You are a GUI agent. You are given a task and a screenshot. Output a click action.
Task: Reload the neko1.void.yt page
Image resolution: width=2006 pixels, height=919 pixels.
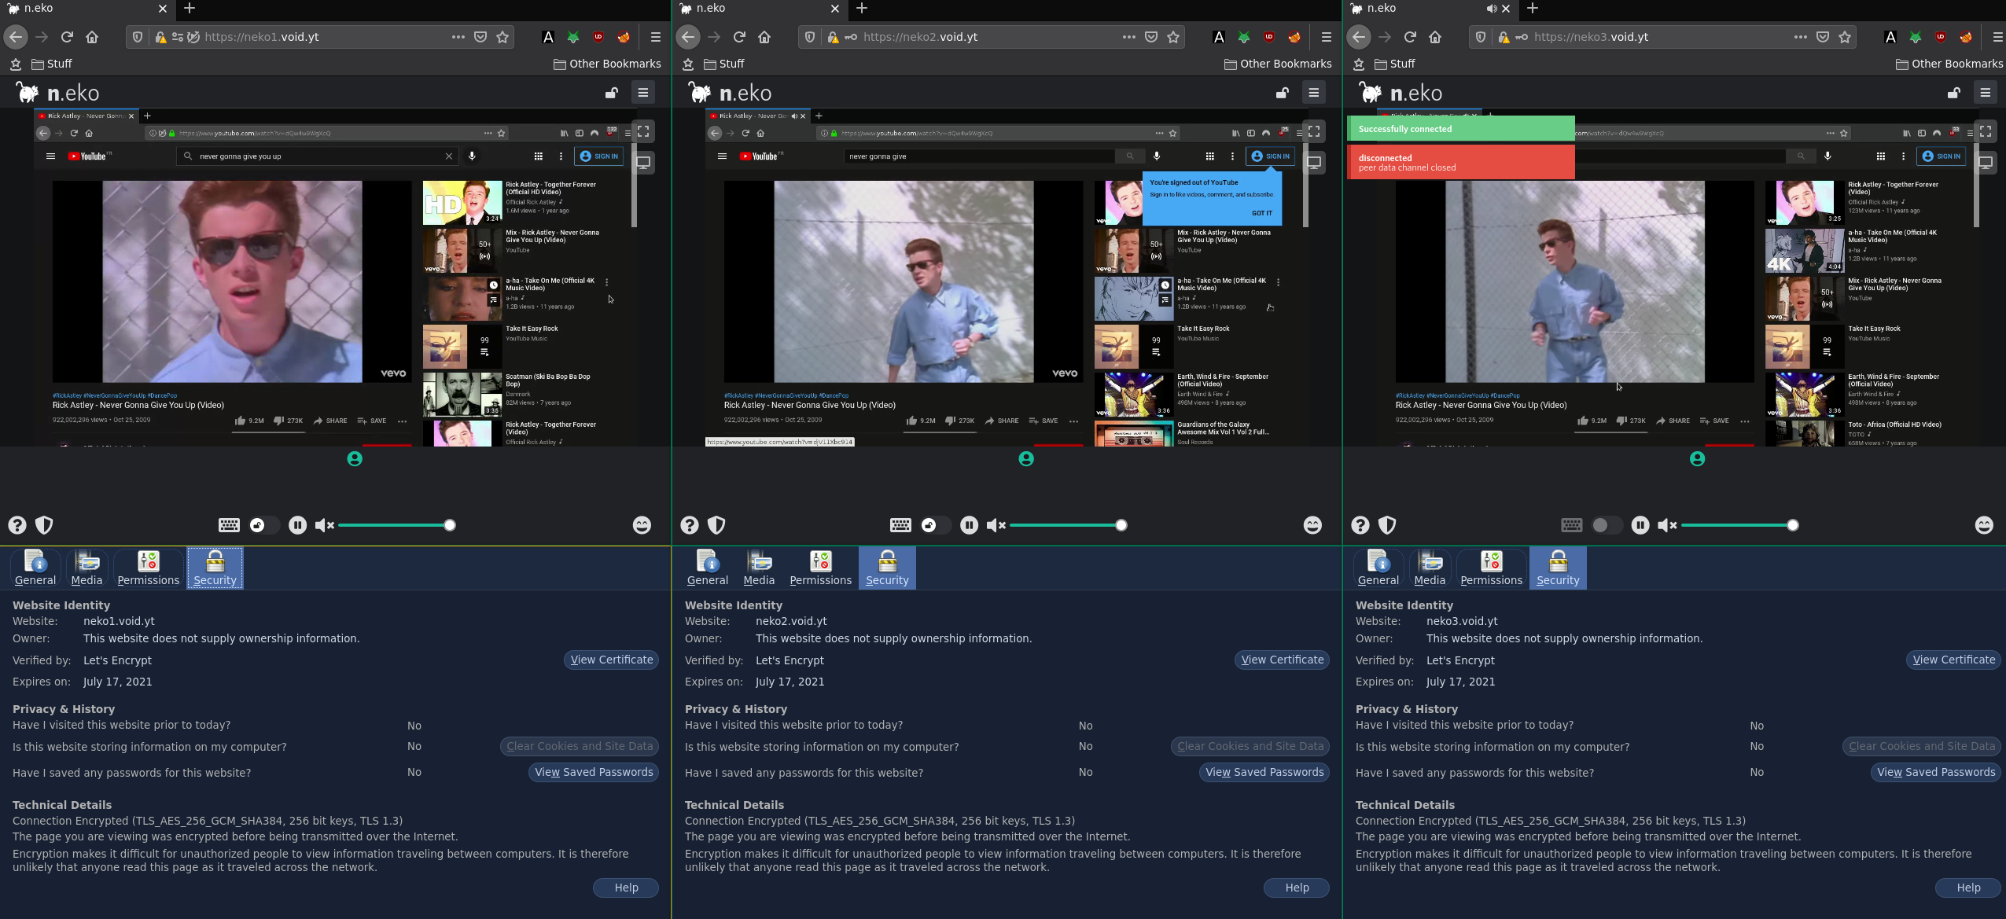(67, 37)
